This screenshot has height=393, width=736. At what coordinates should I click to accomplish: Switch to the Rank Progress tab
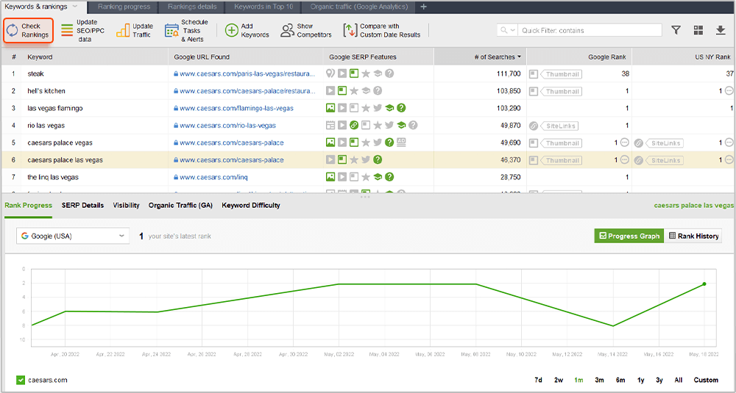[x=28, y=205]
